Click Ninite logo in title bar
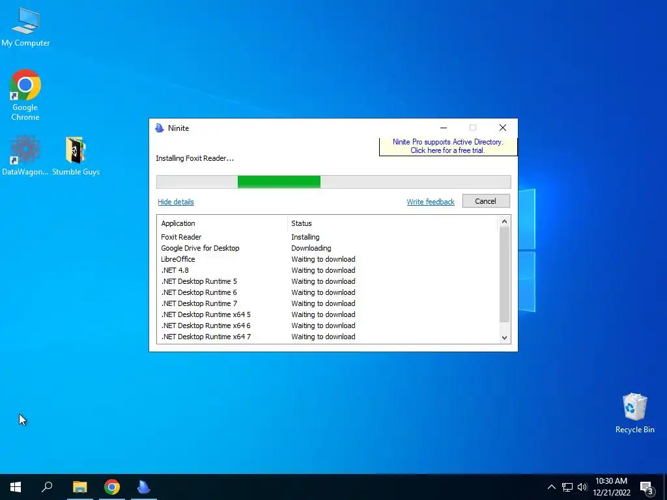This screenshot has height=500, width=667. pyautogui.click(x=160, y=128)
